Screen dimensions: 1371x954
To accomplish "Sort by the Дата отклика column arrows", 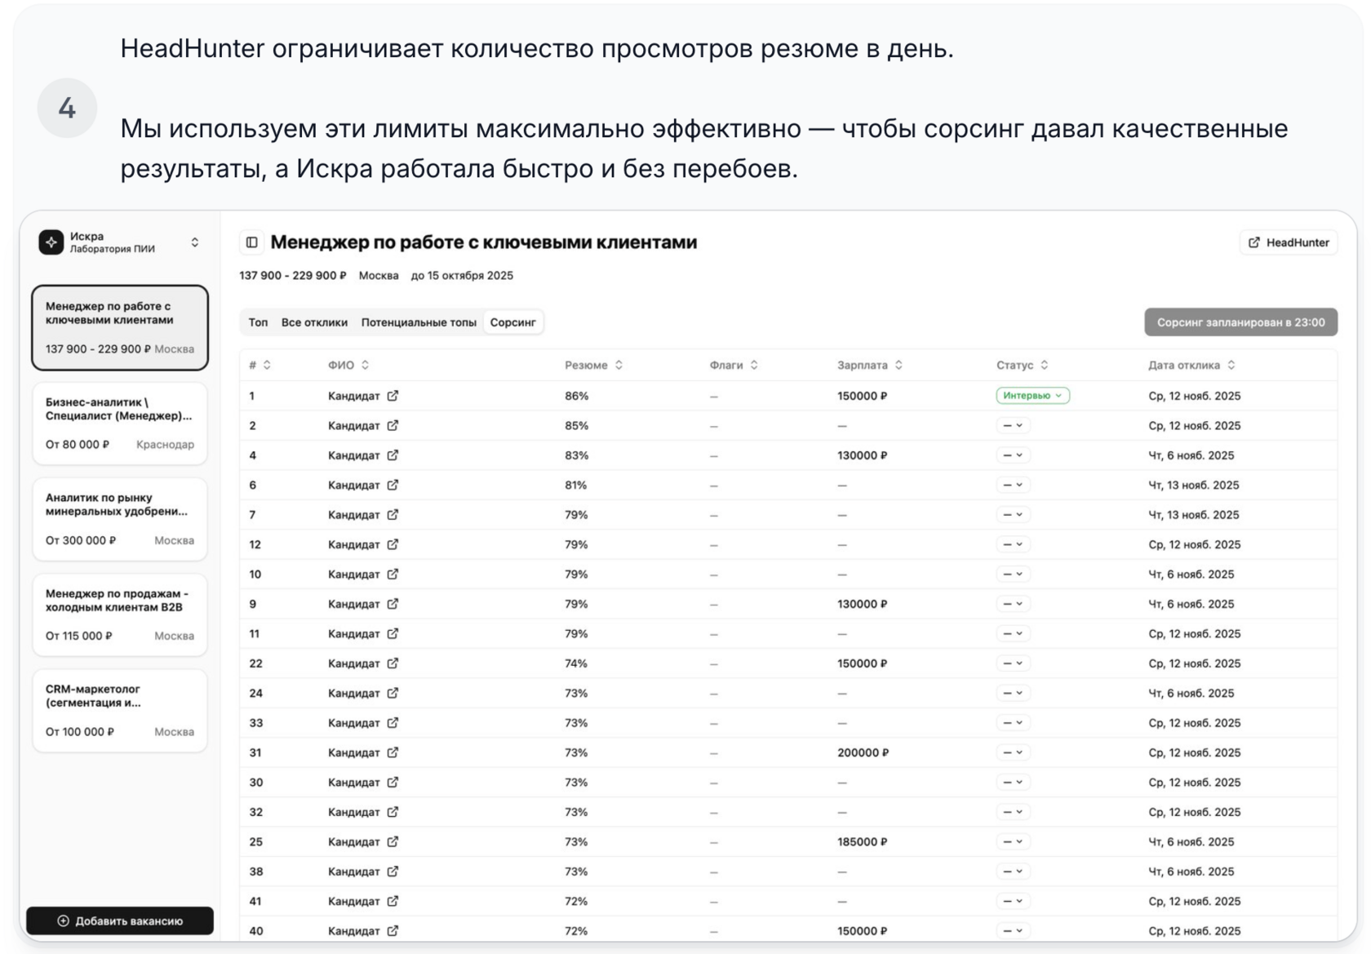I will pyautogui.click(x=1231, y=366).
